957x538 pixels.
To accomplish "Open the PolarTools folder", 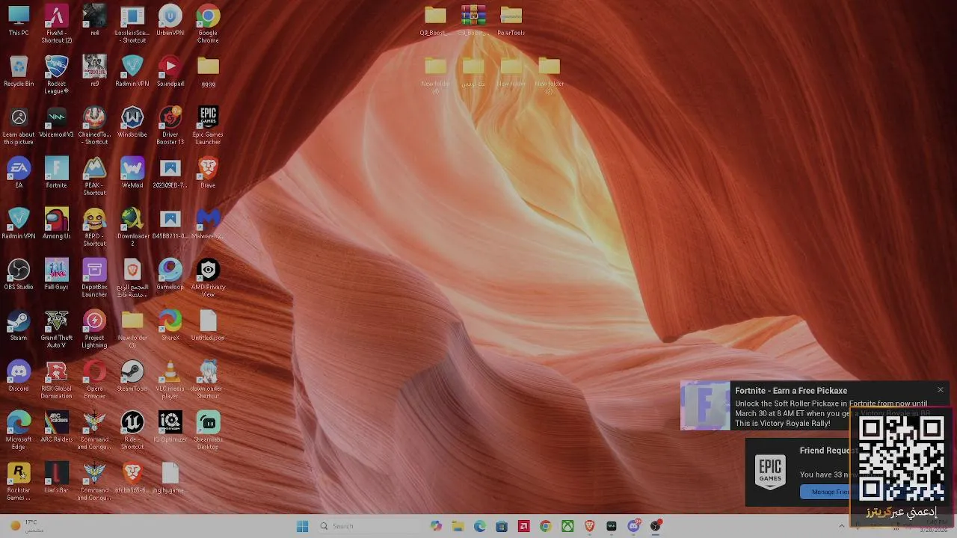I will coord(511,20).
